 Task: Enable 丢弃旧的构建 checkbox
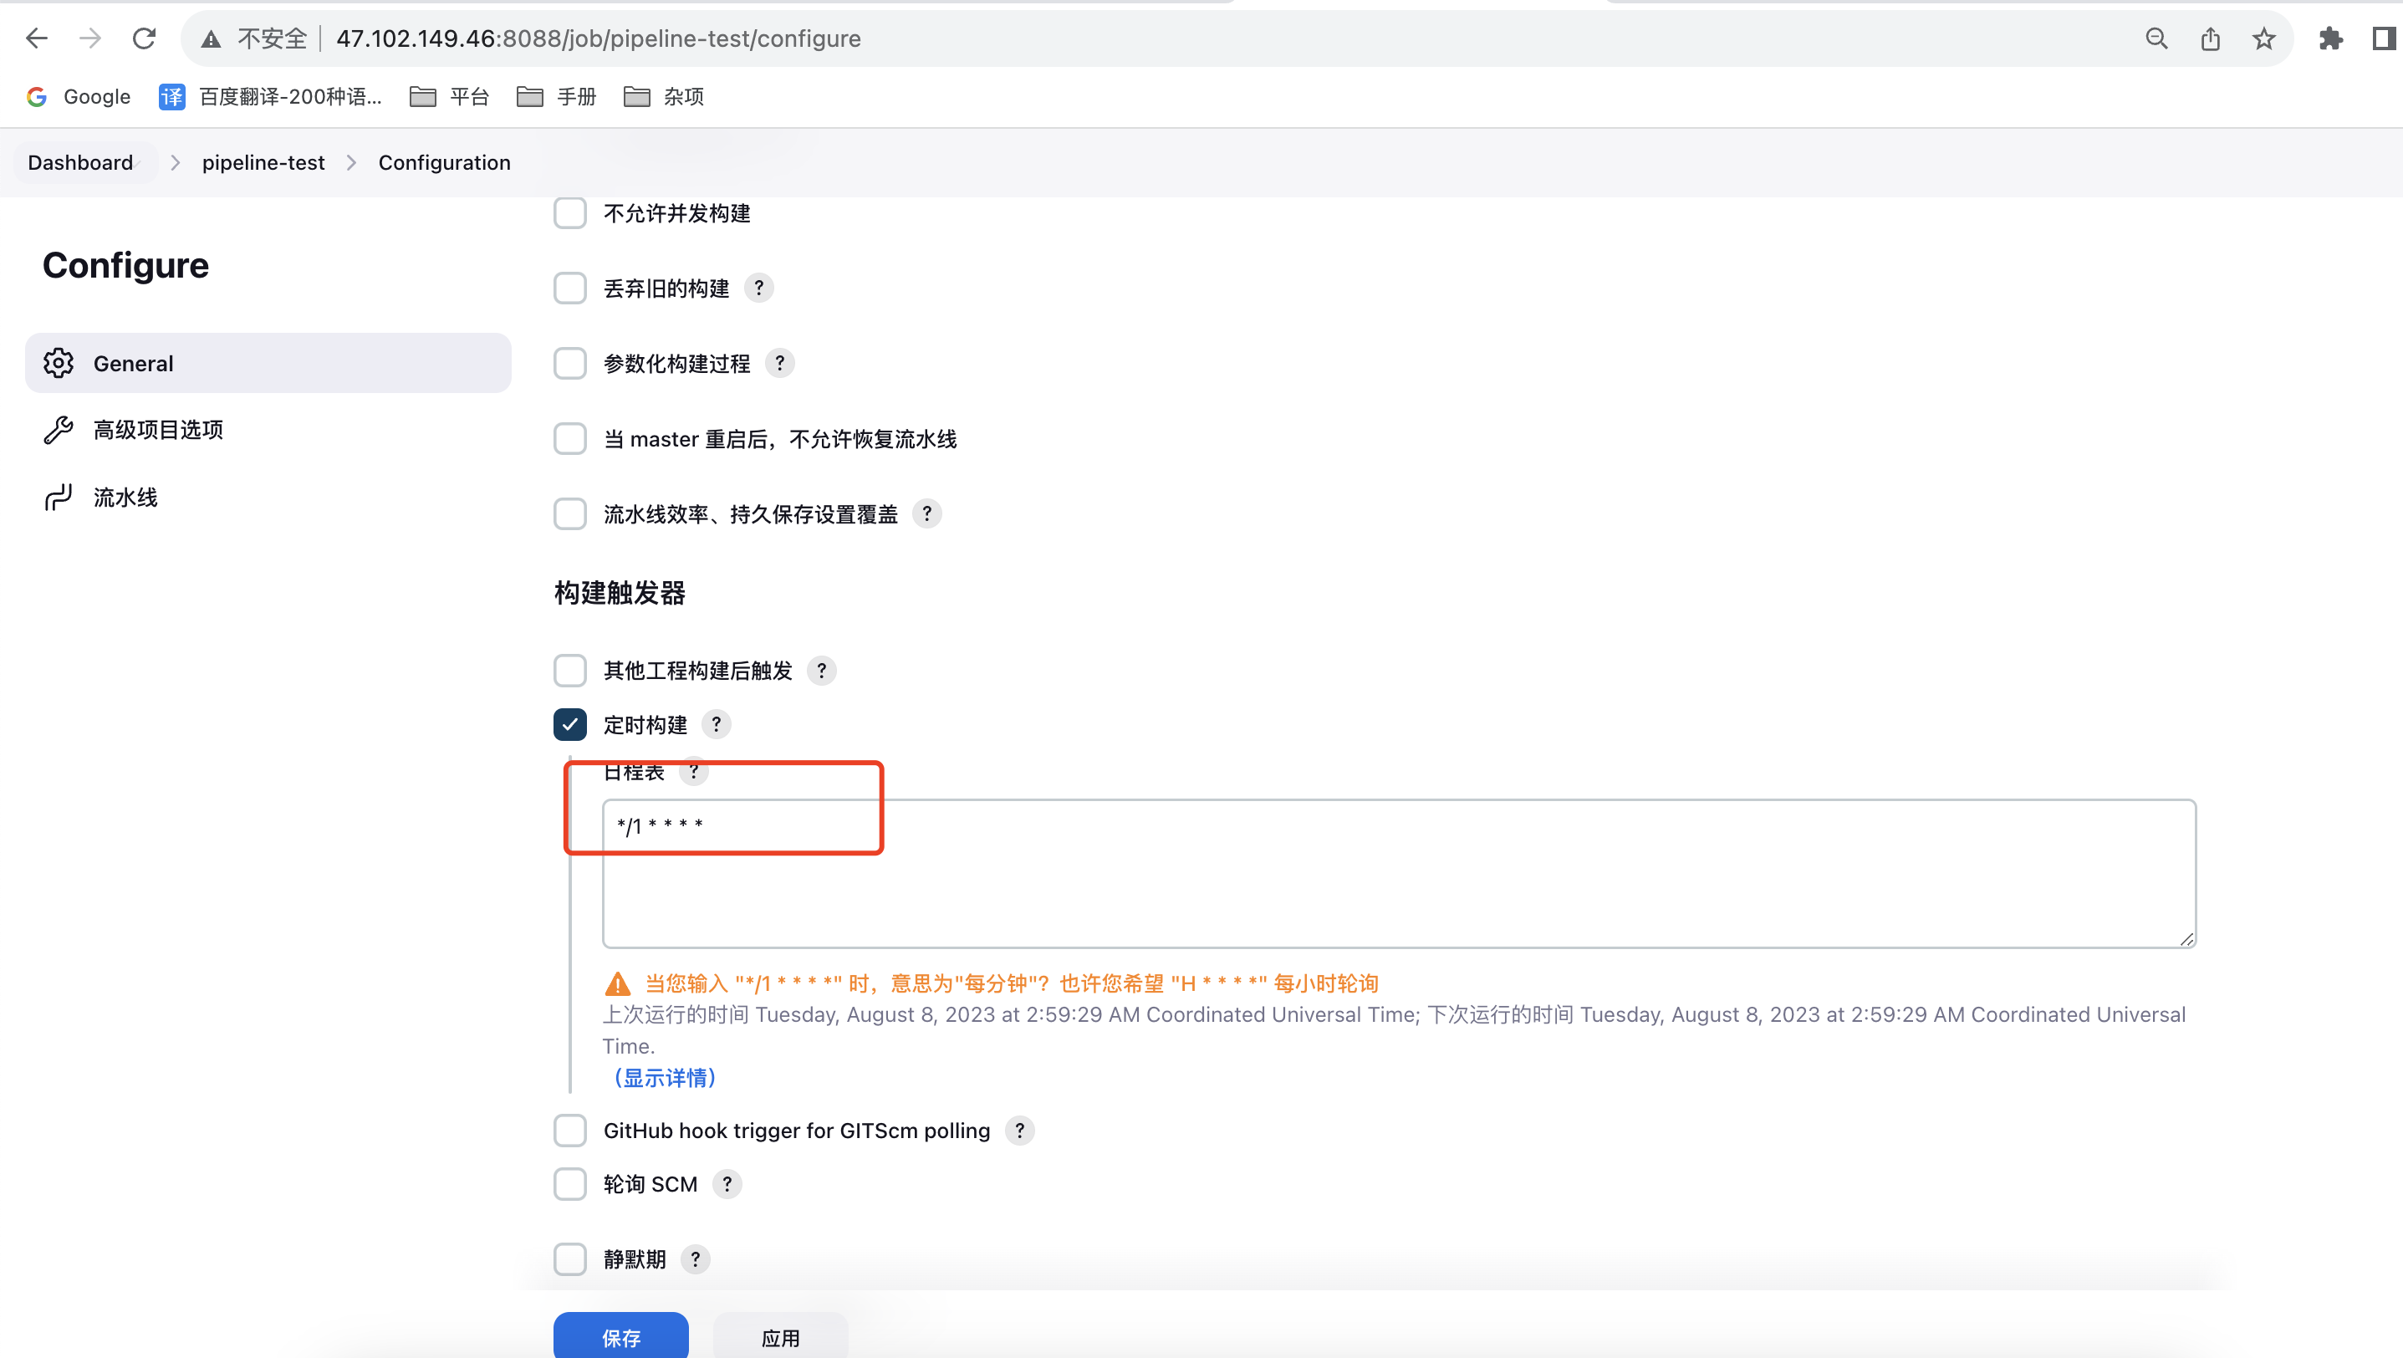pyautogui.click(x=570, y=288)
